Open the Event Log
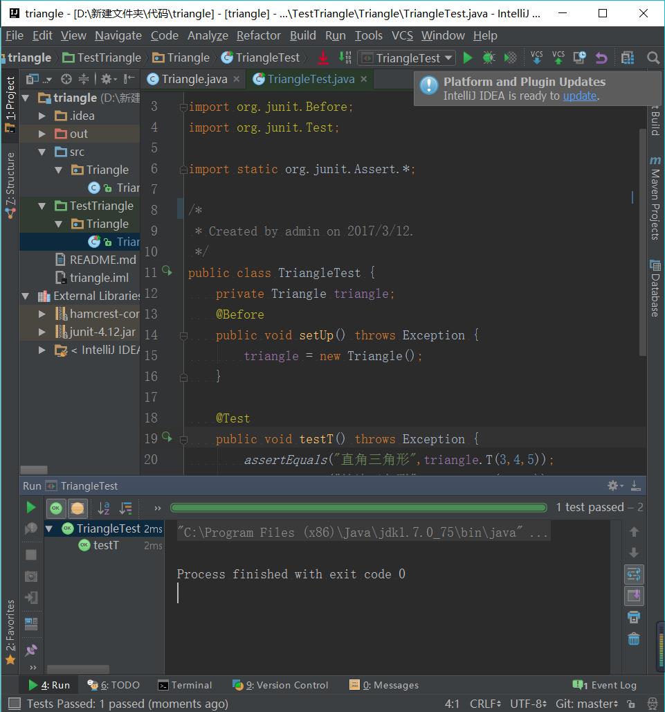665x712 pixels. click(605, 685)
